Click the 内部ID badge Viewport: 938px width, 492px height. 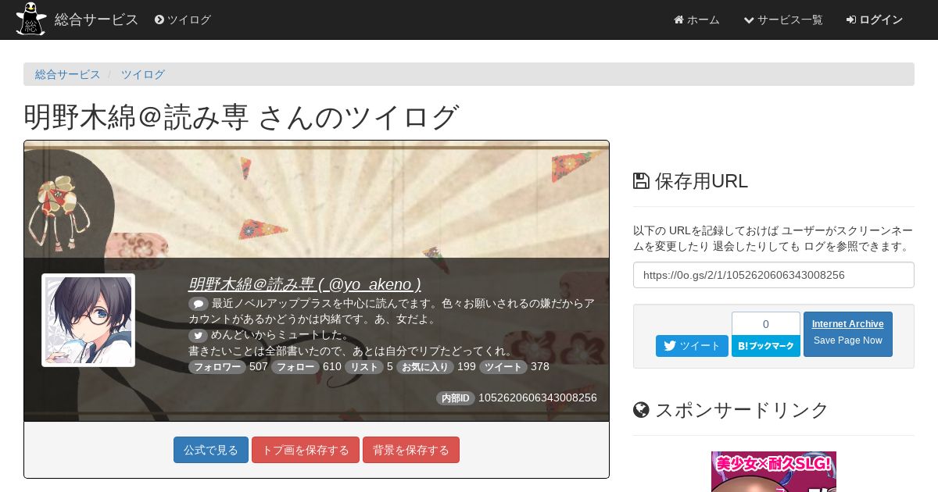[456, 398]
